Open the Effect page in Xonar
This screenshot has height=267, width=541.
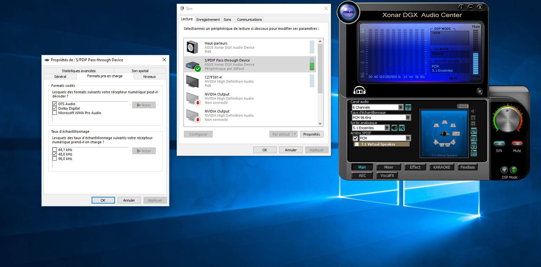pyautogui.click(x=415, y=167)
